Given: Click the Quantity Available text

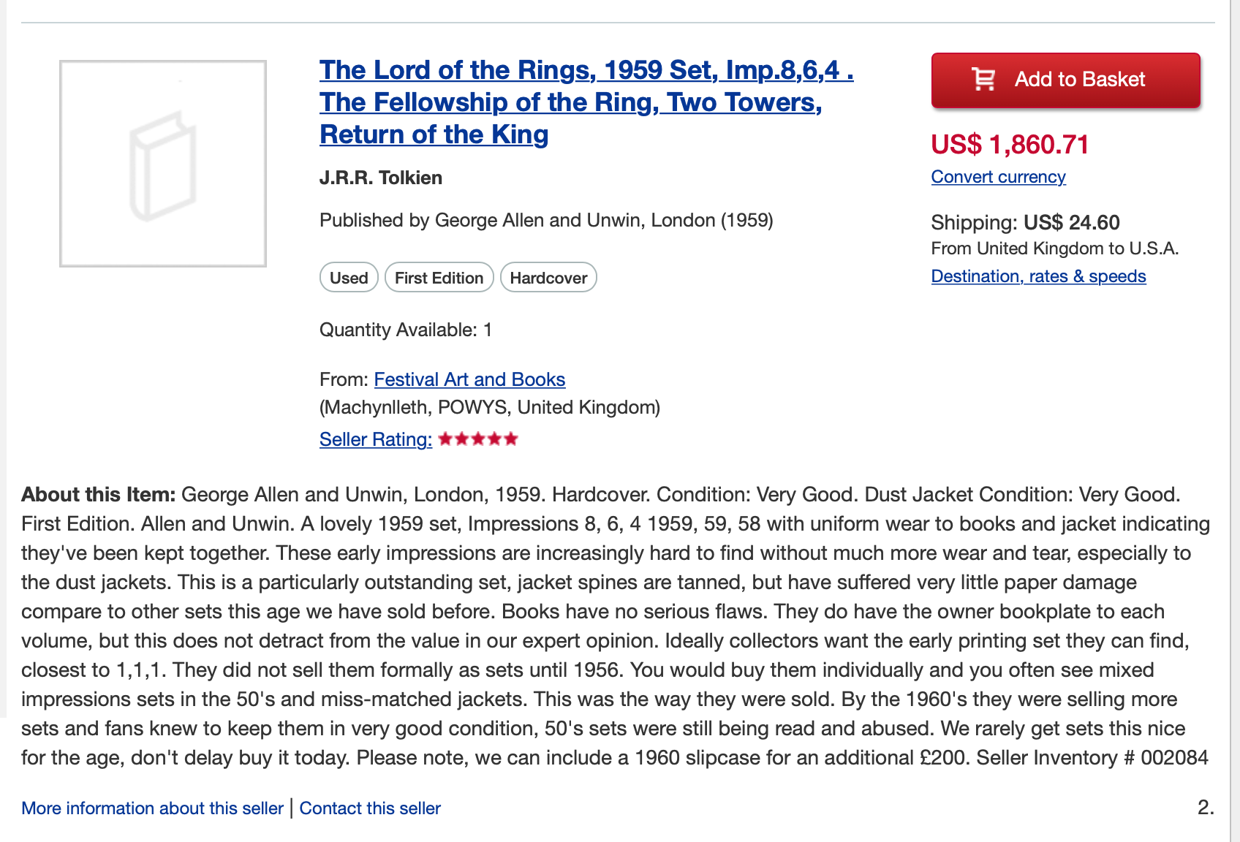Looking at the screenshot, I should pyautogui.click(x=406, y=330).
